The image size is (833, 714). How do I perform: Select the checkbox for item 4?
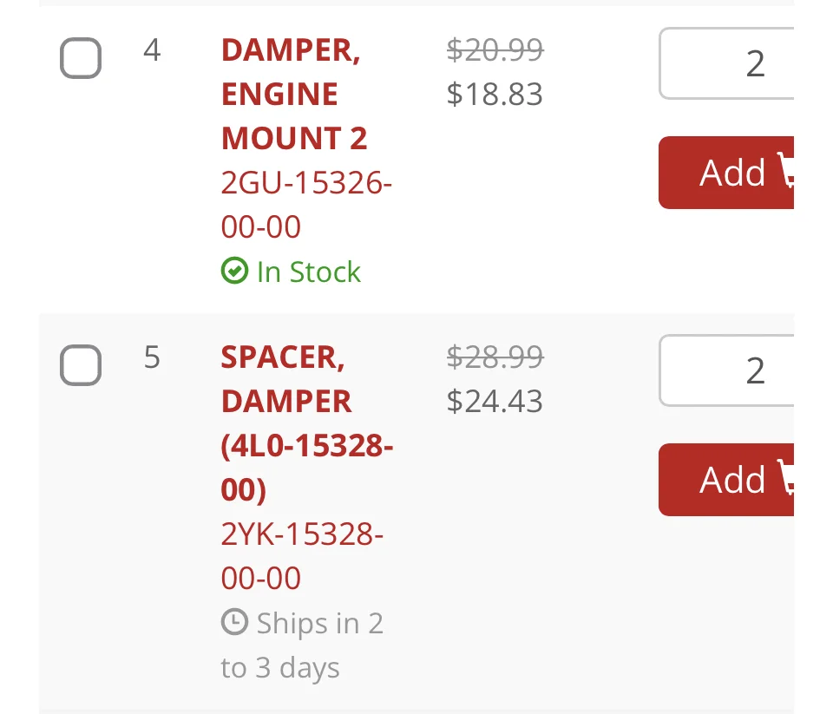point(81,59)
